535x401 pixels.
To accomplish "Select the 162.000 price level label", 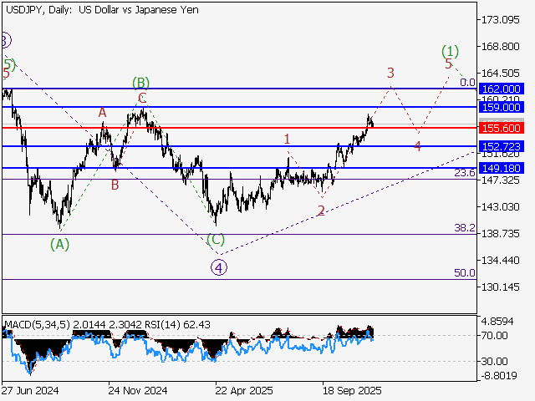I will click(501, 89).
